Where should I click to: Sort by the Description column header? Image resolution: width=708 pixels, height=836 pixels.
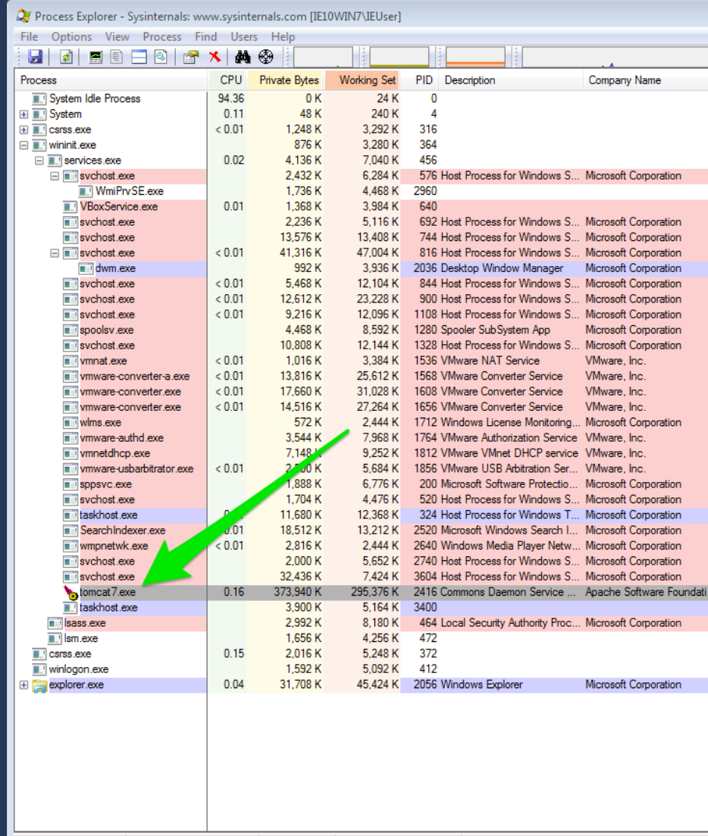point(511,80)
